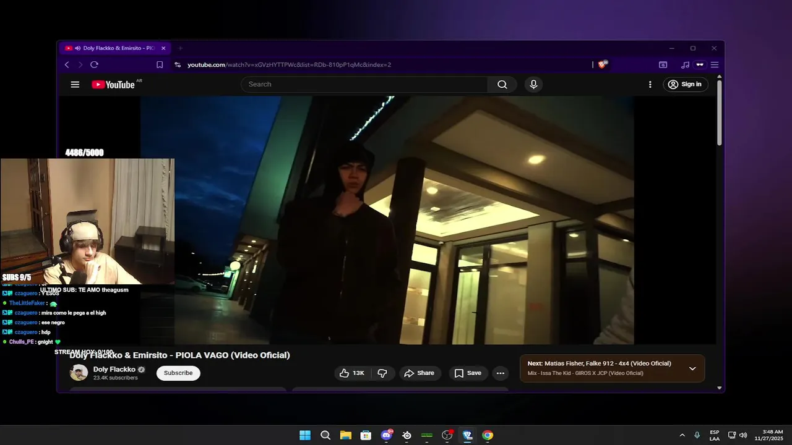Start voice search with the microphone icon
792x445 pixels.
point(533,85)
